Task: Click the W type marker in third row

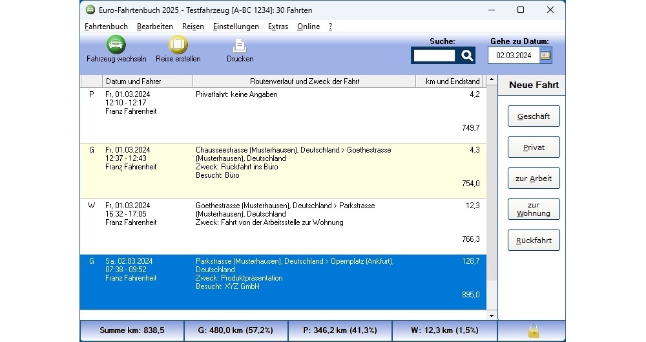Action: click(92, 206)
